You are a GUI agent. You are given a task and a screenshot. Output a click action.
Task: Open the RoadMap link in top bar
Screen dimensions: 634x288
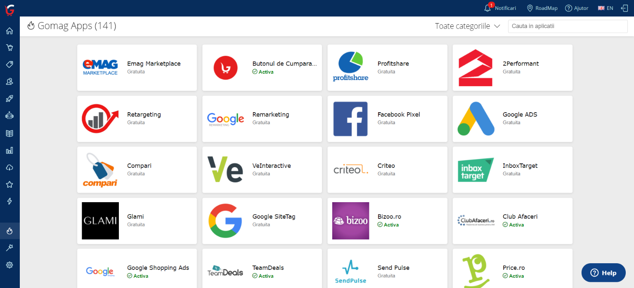coord(542,8)
